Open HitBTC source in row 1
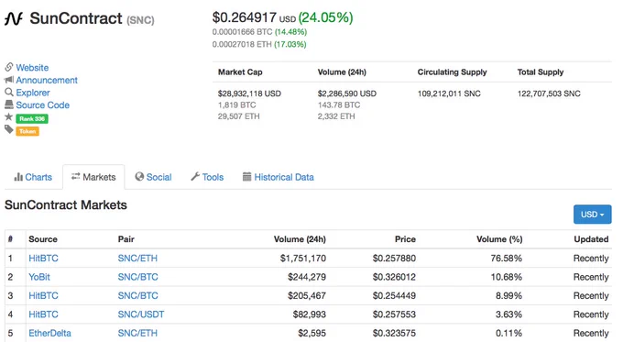 pos(43,258)
